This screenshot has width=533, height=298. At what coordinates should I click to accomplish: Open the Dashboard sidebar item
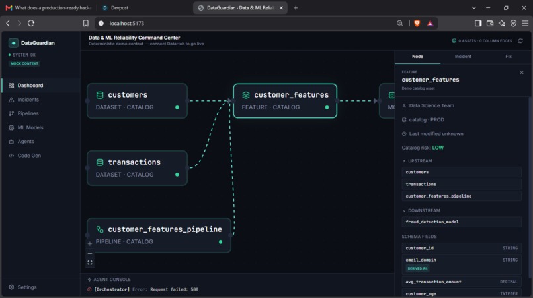41,86
